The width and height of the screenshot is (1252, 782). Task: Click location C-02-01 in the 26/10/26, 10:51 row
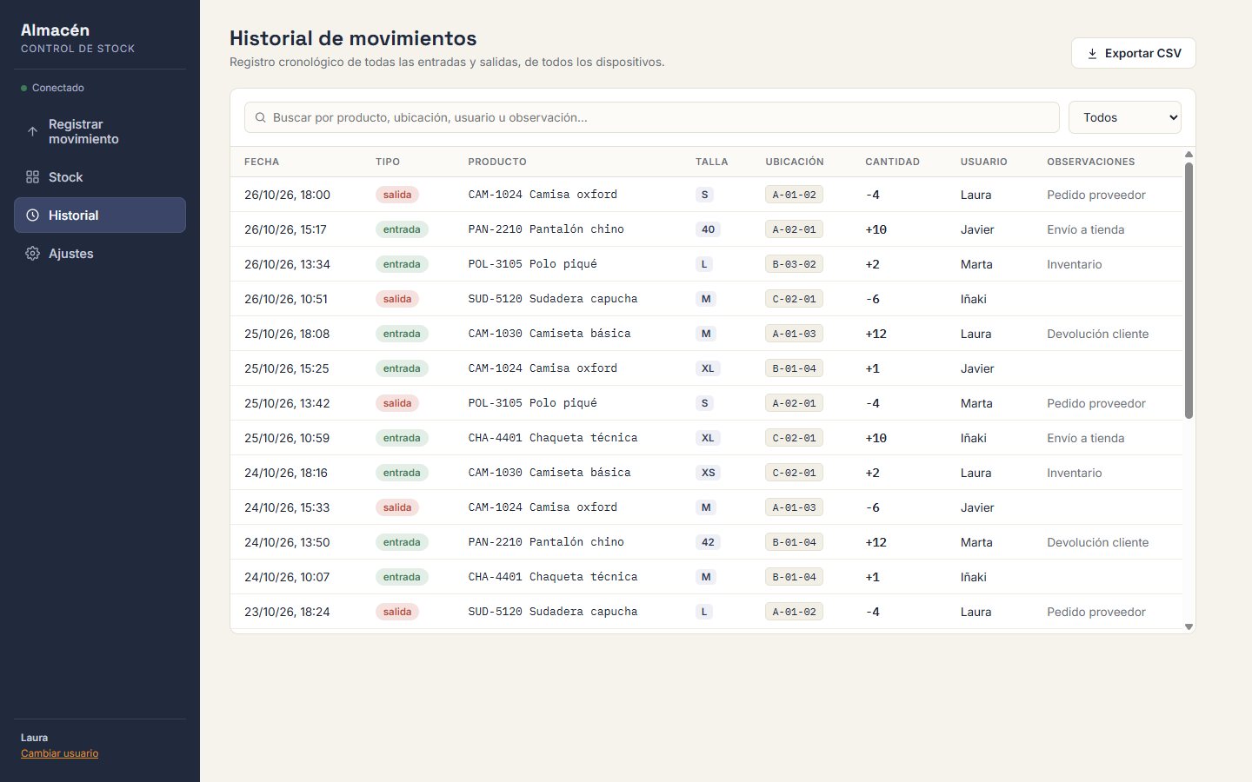(x=795, y=299)
